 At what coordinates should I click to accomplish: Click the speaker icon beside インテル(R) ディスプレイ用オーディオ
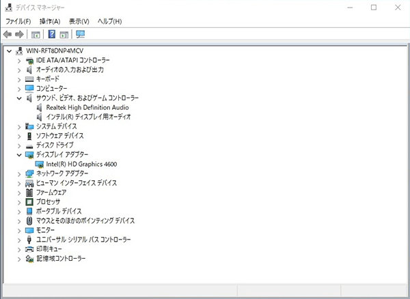tap(40, 117)
